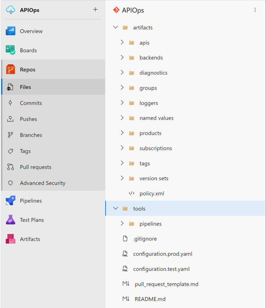The height and width of the screenshot is (308, 266).
Task: Open the repository more options menu
Action: pos(255,10)
